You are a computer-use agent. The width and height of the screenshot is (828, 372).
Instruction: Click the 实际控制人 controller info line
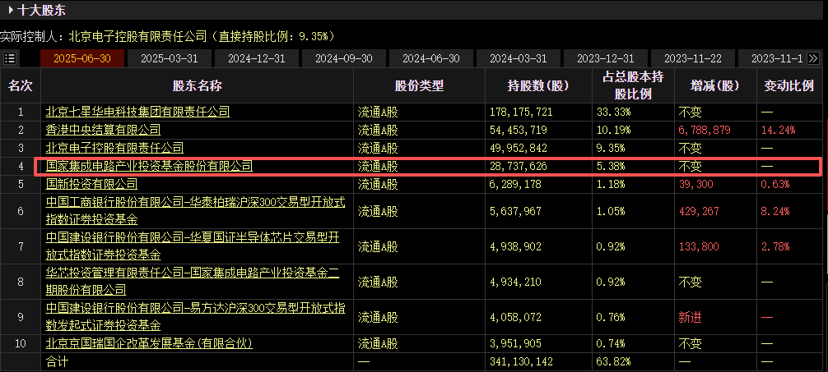click(x=167, y=36)
